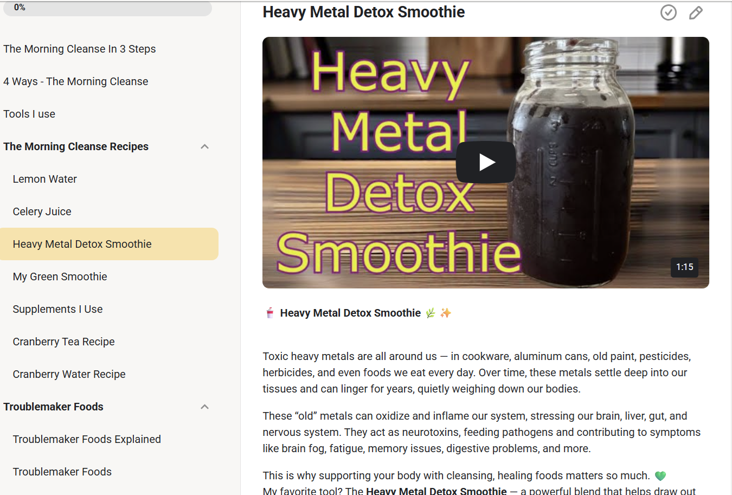Open the Lemon Water recipe

[45, 179]
